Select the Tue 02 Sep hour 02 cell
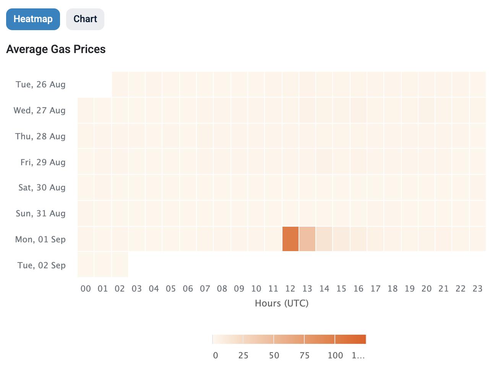The image size is (500, 374). [x=120, y=264]
